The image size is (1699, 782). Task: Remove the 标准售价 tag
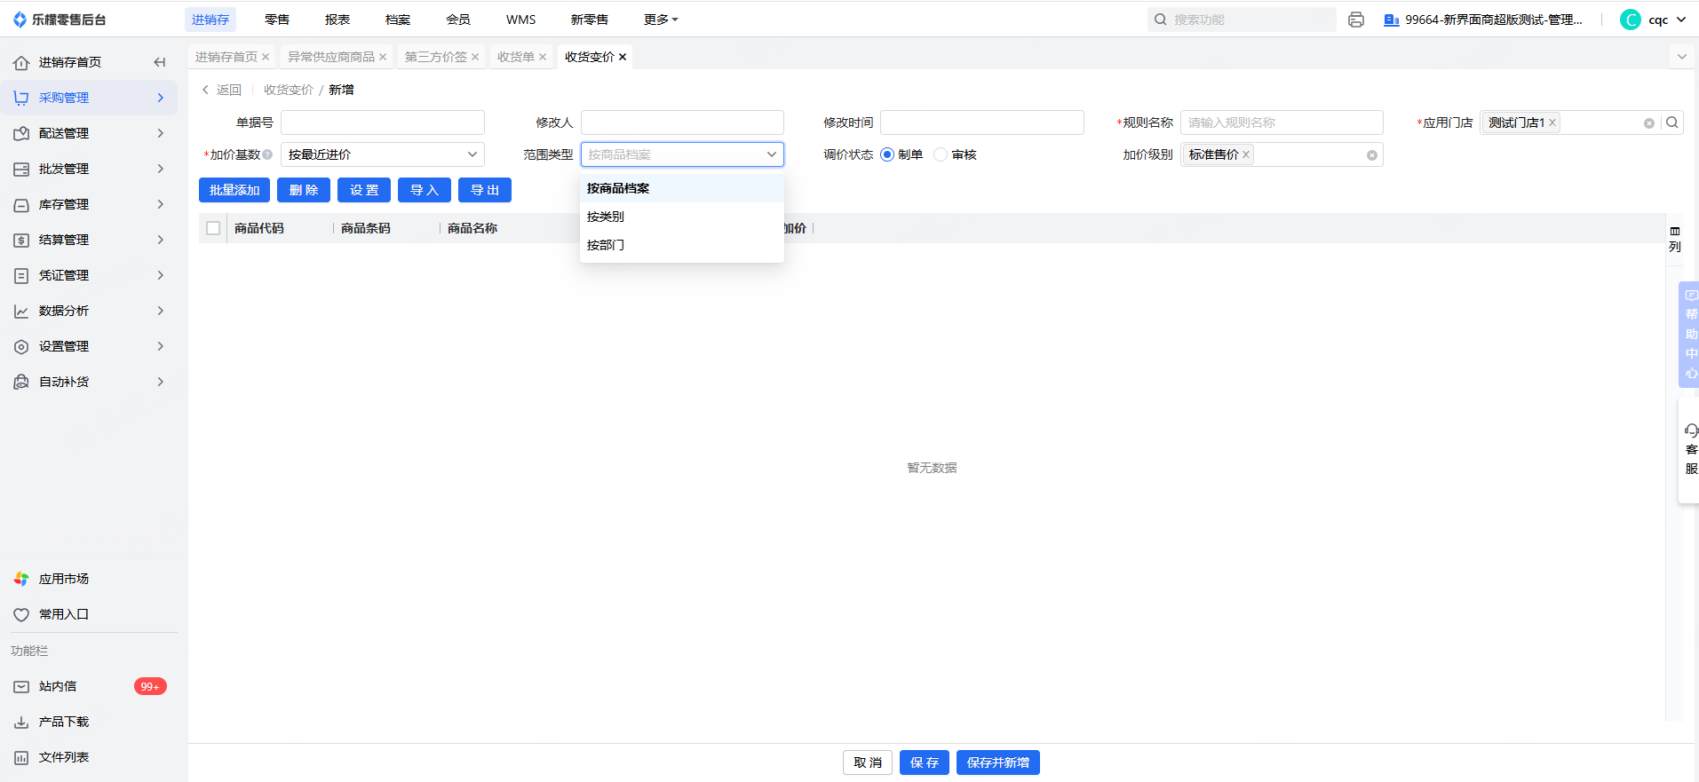pyautogui.click(x=1246, y=154)
